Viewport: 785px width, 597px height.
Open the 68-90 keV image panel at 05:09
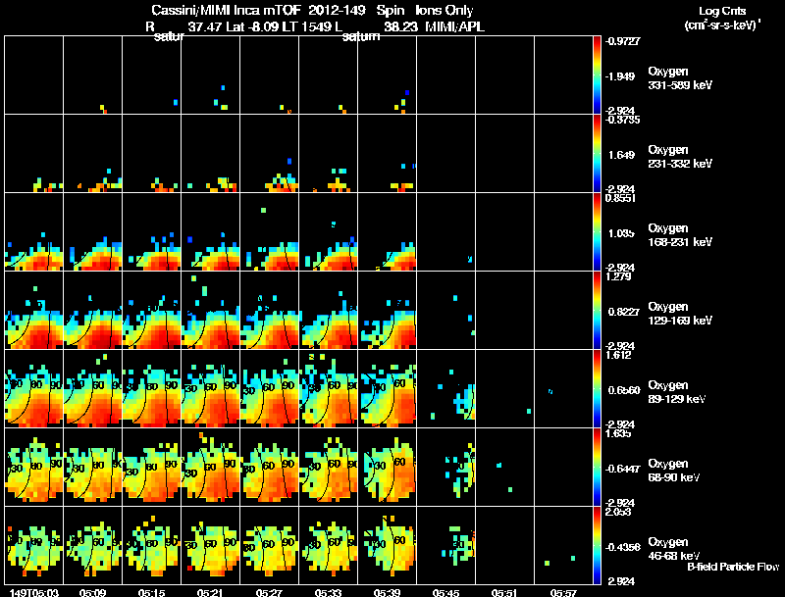click(92, 467)
